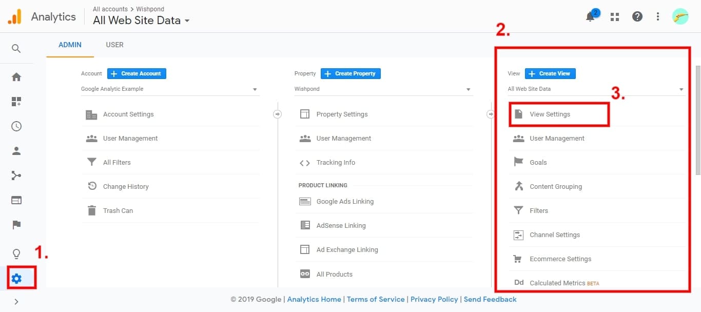Expand the Property dropdown showing Wishpond
The image size is (701, 312).
pos(383,89)
